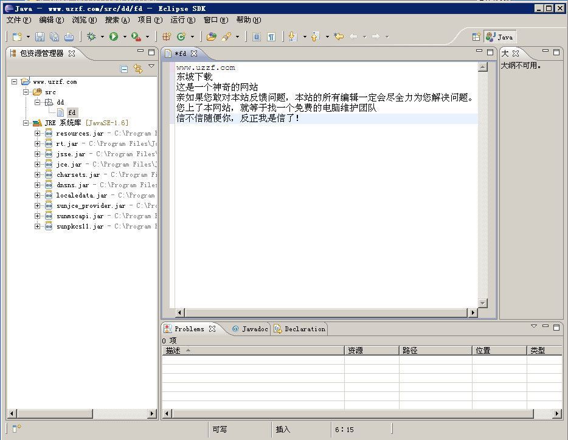The height and width of the screenshot is (440, 568).
Task: Expand the resources.jar node
Action: point(37,133)
